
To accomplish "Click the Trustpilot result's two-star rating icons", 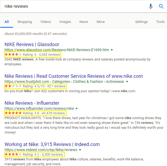I will [13, 86].
